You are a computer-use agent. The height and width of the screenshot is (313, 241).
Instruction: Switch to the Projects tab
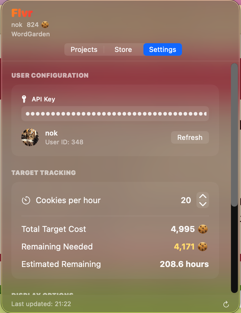pyautogui.click(x=84, y=49)
